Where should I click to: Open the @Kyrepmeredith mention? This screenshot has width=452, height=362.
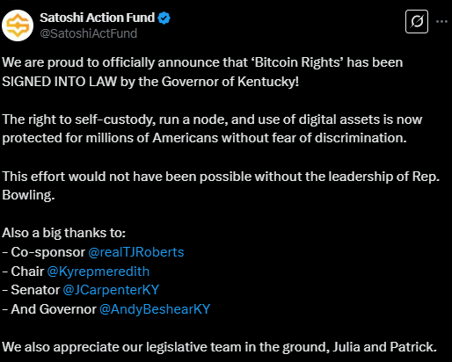[x=98, y=271]
